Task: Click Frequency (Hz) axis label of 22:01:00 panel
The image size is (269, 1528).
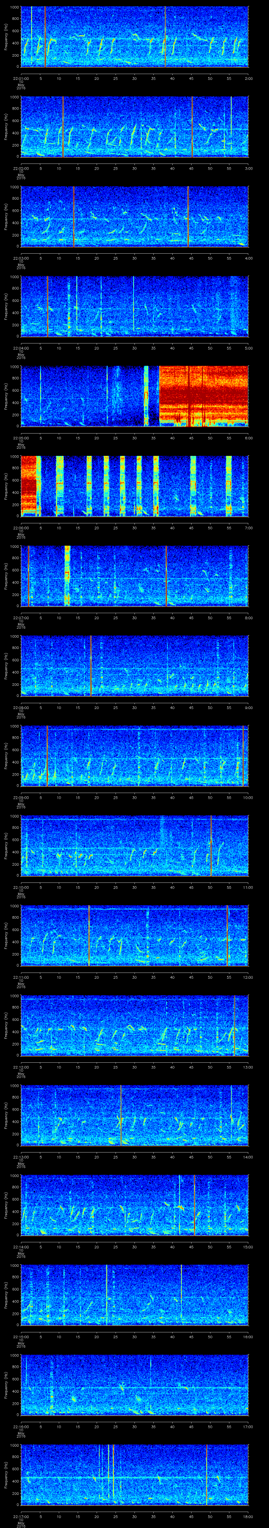Action: coord(6,37)
